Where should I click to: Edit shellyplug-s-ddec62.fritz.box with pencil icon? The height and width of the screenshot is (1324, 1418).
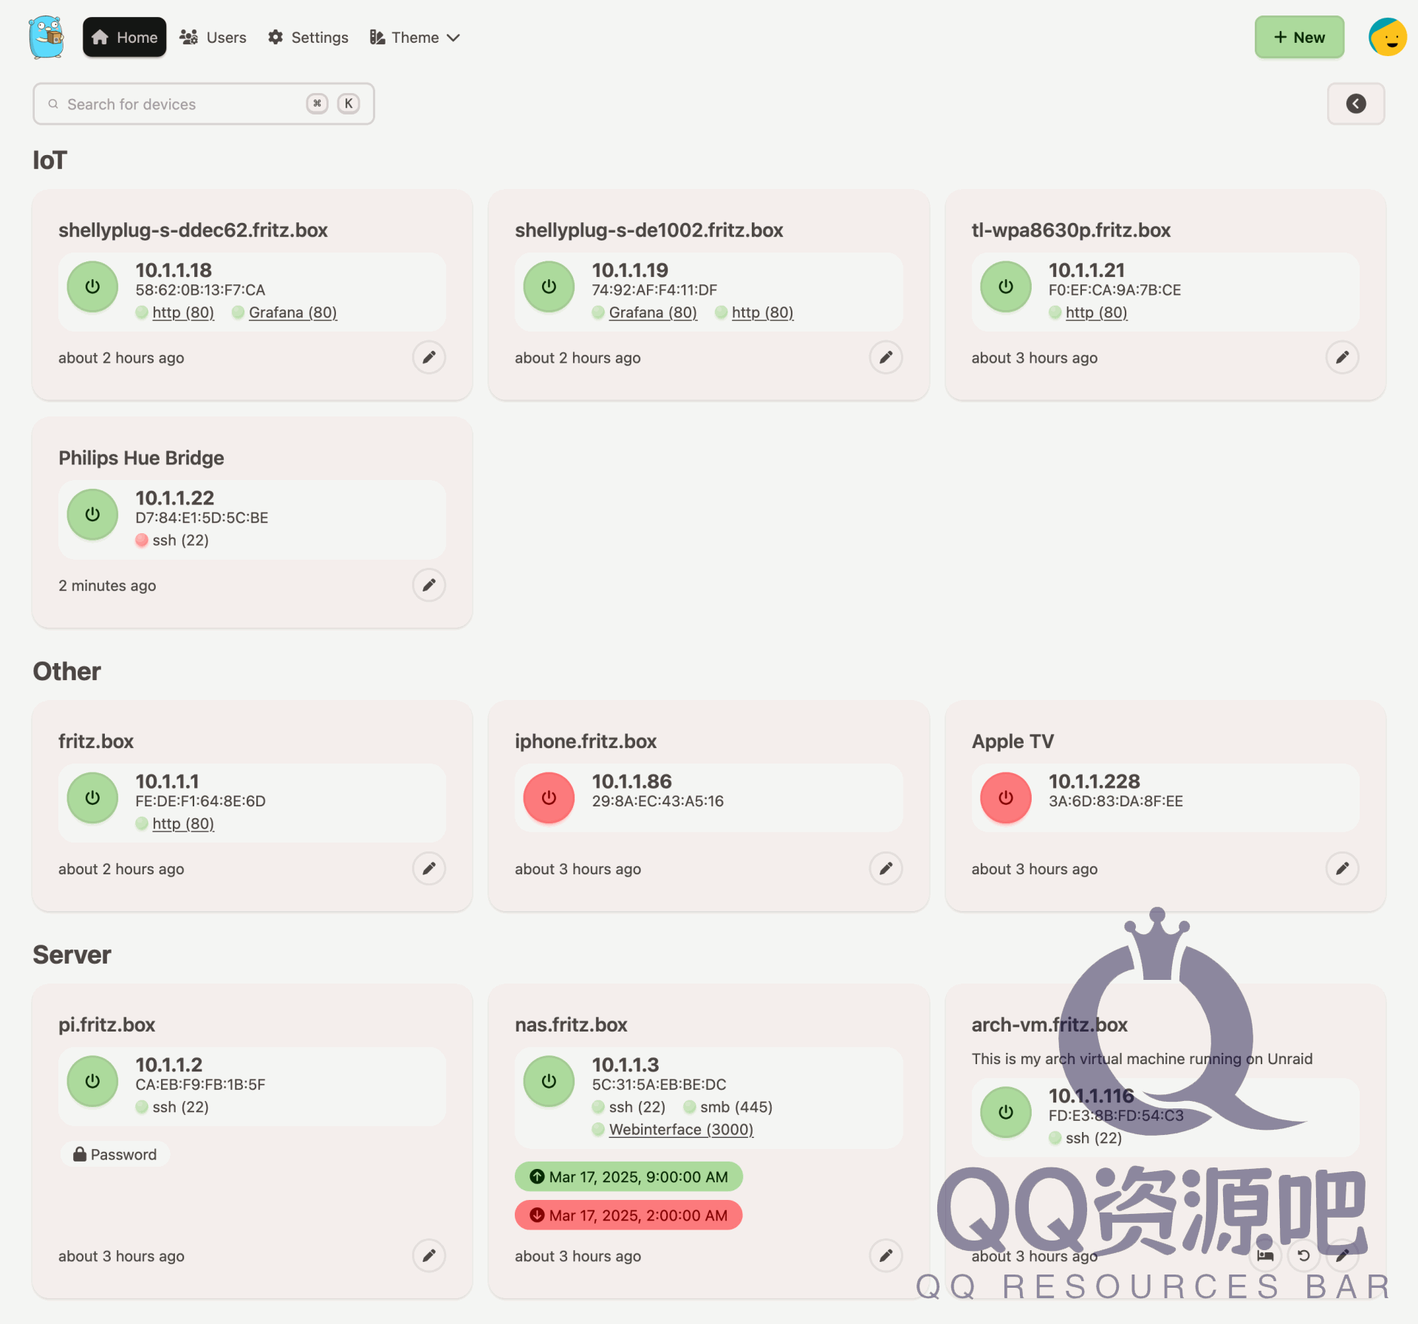coord(428,357)
